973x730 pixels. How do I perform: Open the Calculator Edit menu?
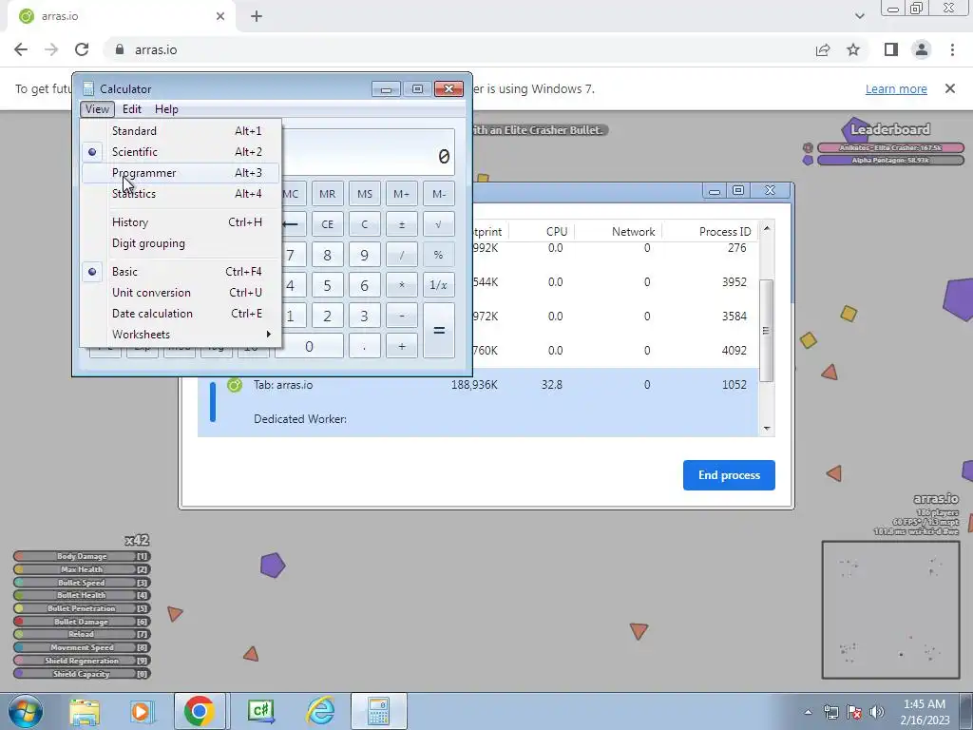click(131, 109)
